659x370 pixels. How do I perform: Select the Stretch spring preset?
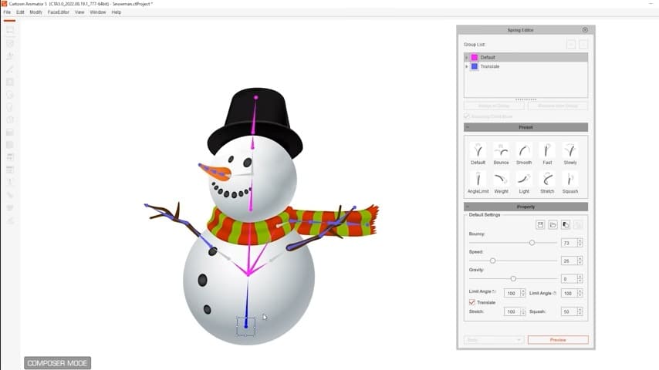[x=547, y=179]
